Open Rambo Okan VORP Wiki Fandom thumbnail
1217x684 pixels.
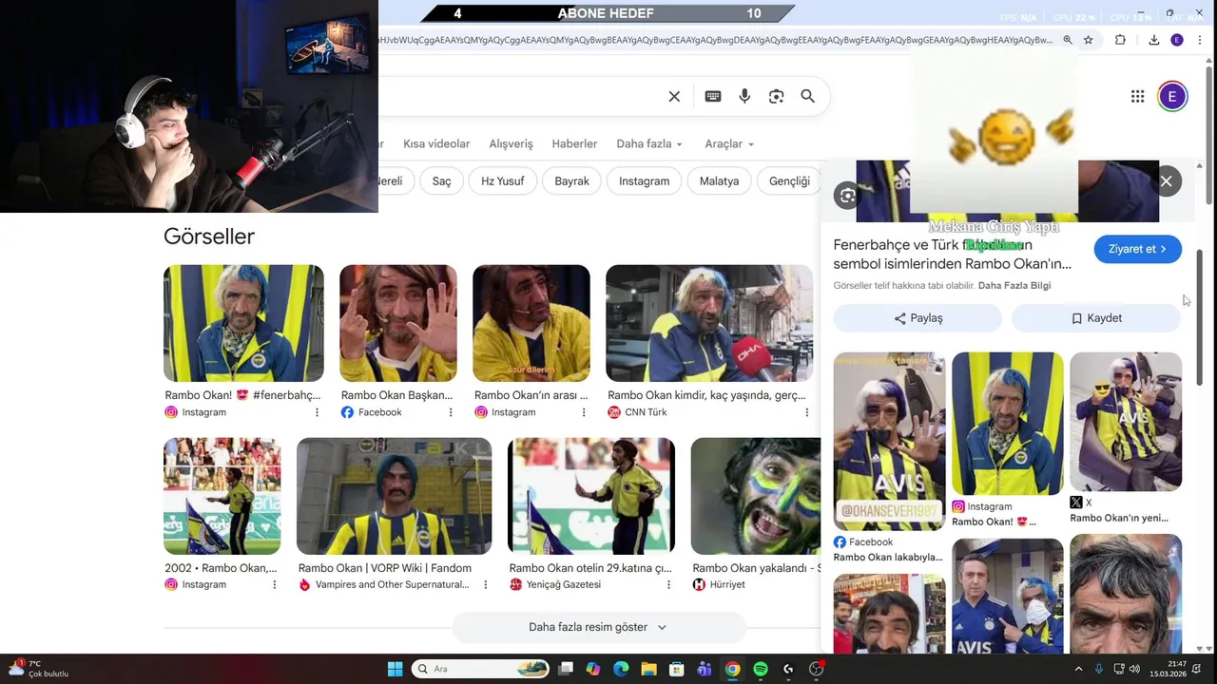click(394, 496)
